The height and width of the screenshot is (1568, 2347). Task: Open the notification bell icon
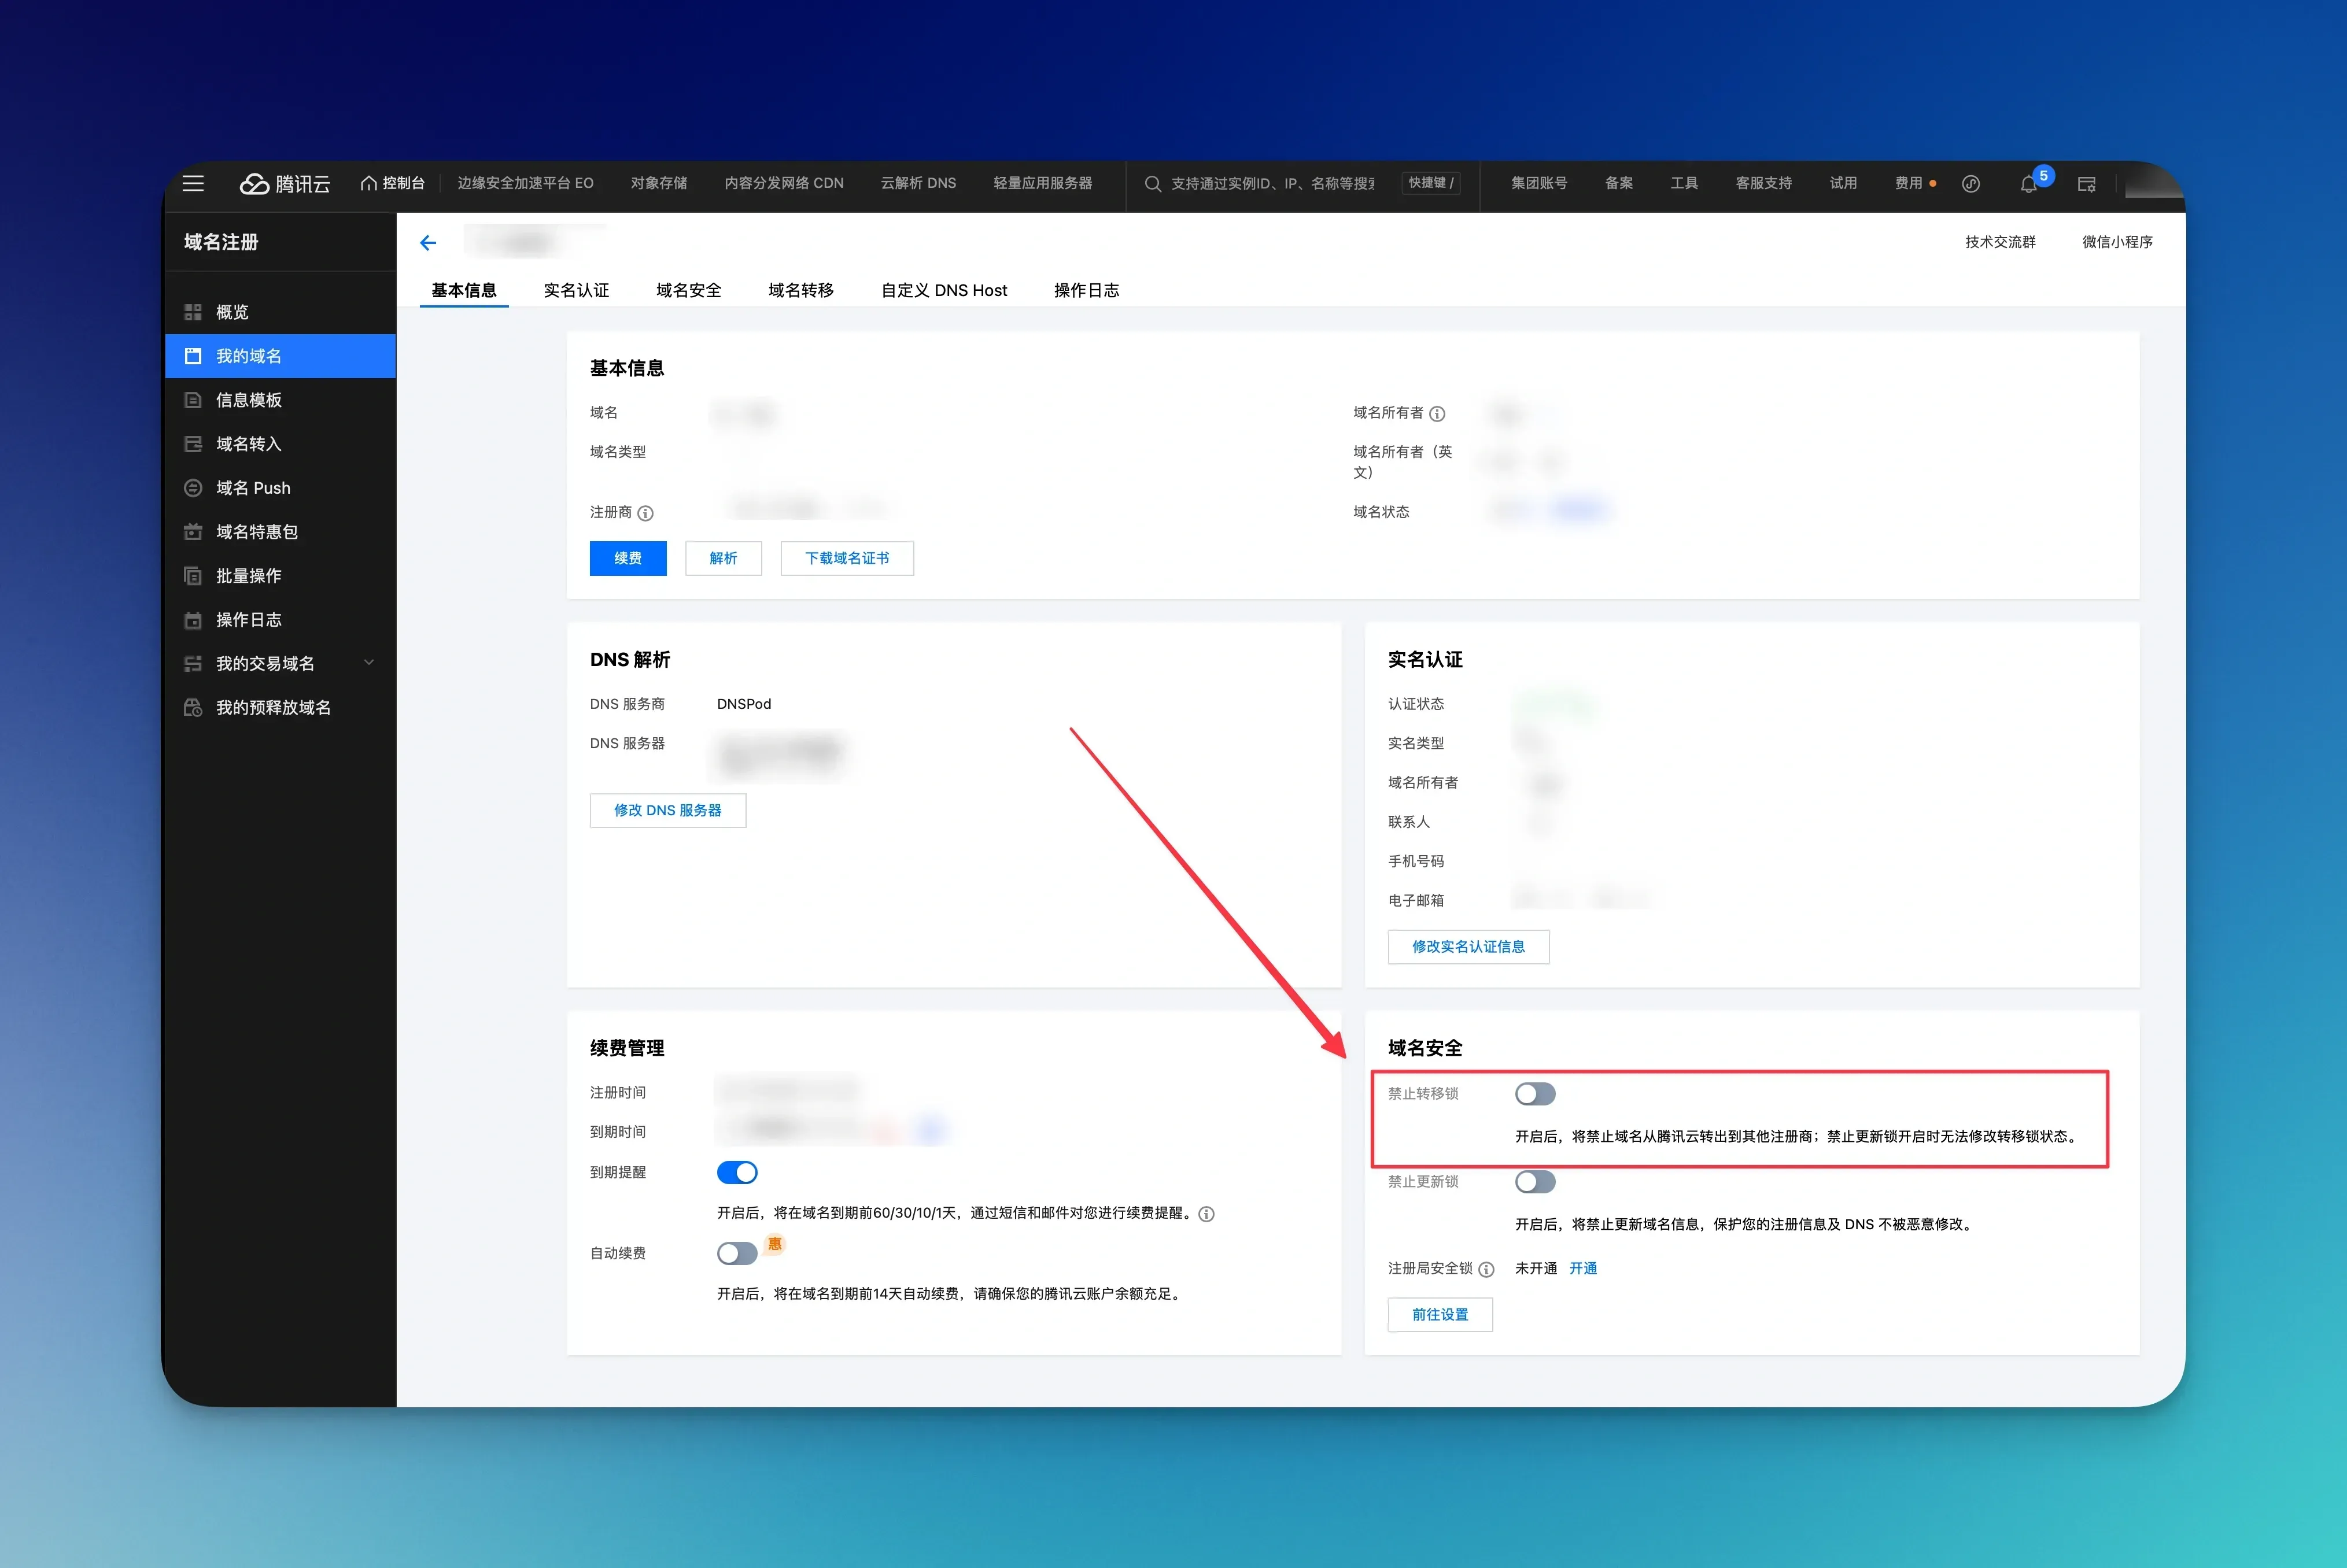(2028, 184)
